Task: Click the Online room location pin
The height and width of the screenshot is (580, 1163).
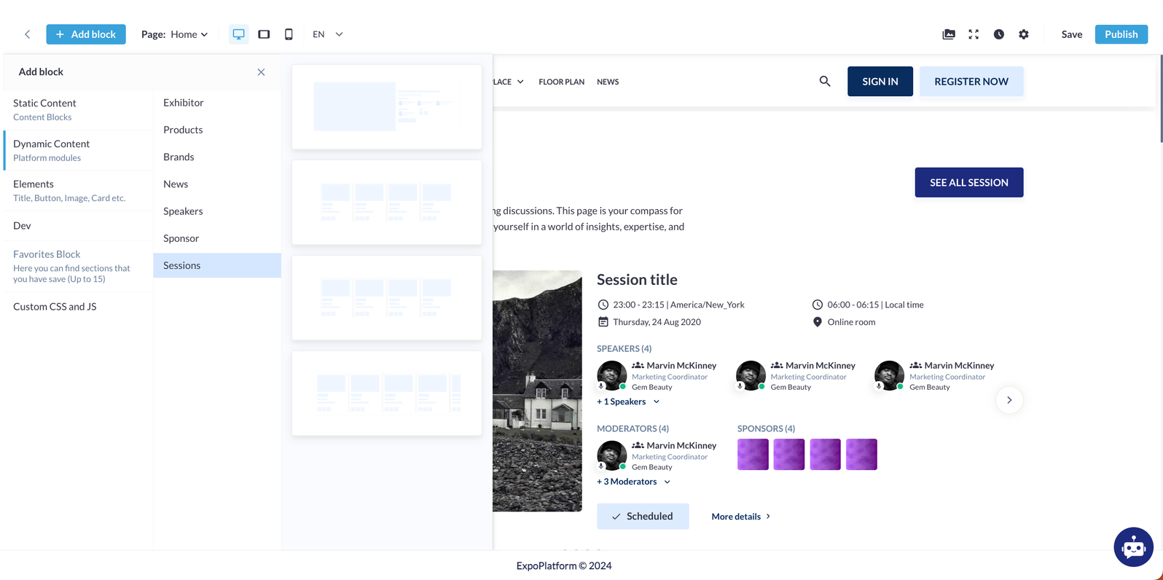Action: (818, 322)
